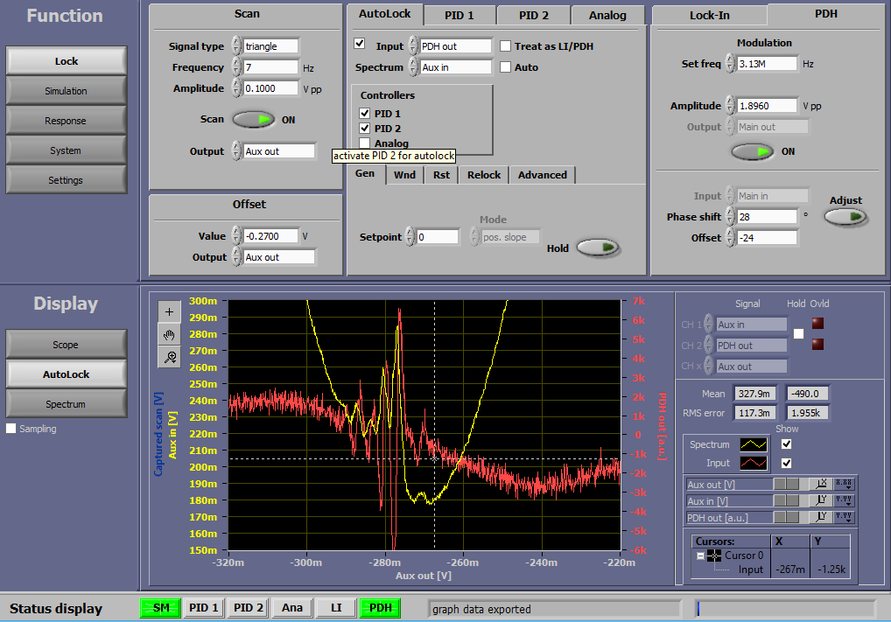
Task: Click CH 2 overload indicator
Action: [817, 344]
